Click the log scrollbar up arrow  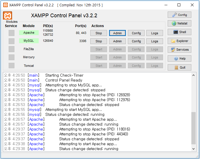tap(193, 75)
